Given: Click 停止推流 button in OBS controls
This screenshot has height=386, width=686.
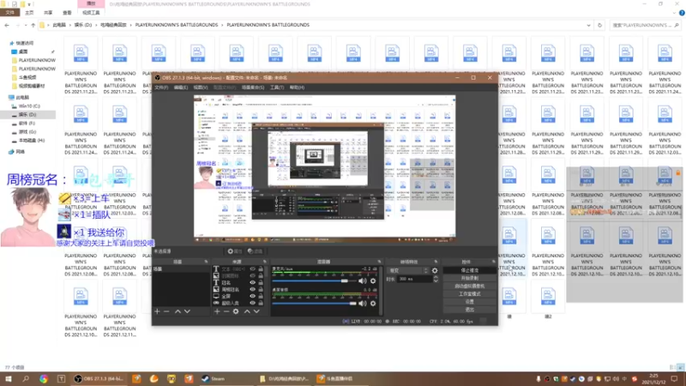Looking at the screenshot, I should (x=469, y=270).
